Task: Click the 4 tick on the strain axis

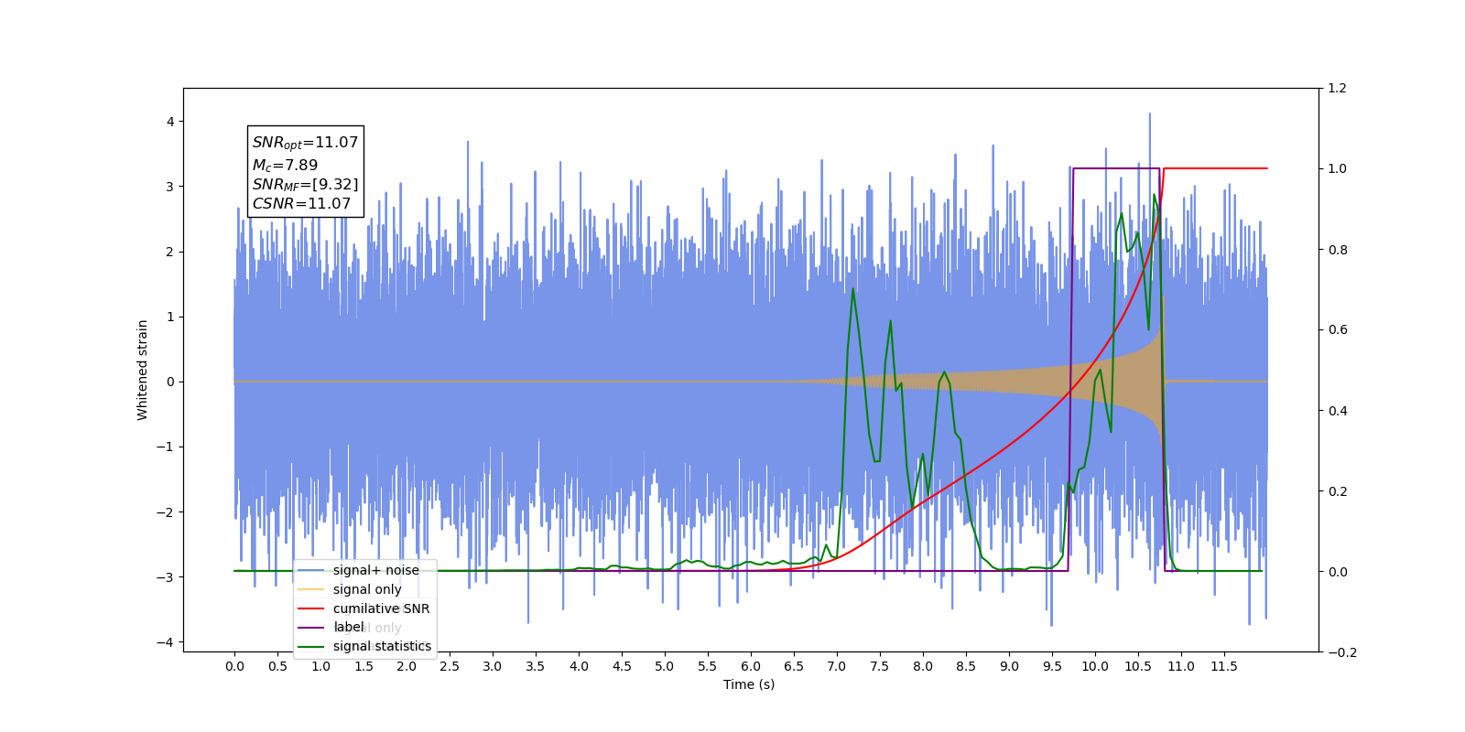Action: pyautogui.click(x=169, y=122)
